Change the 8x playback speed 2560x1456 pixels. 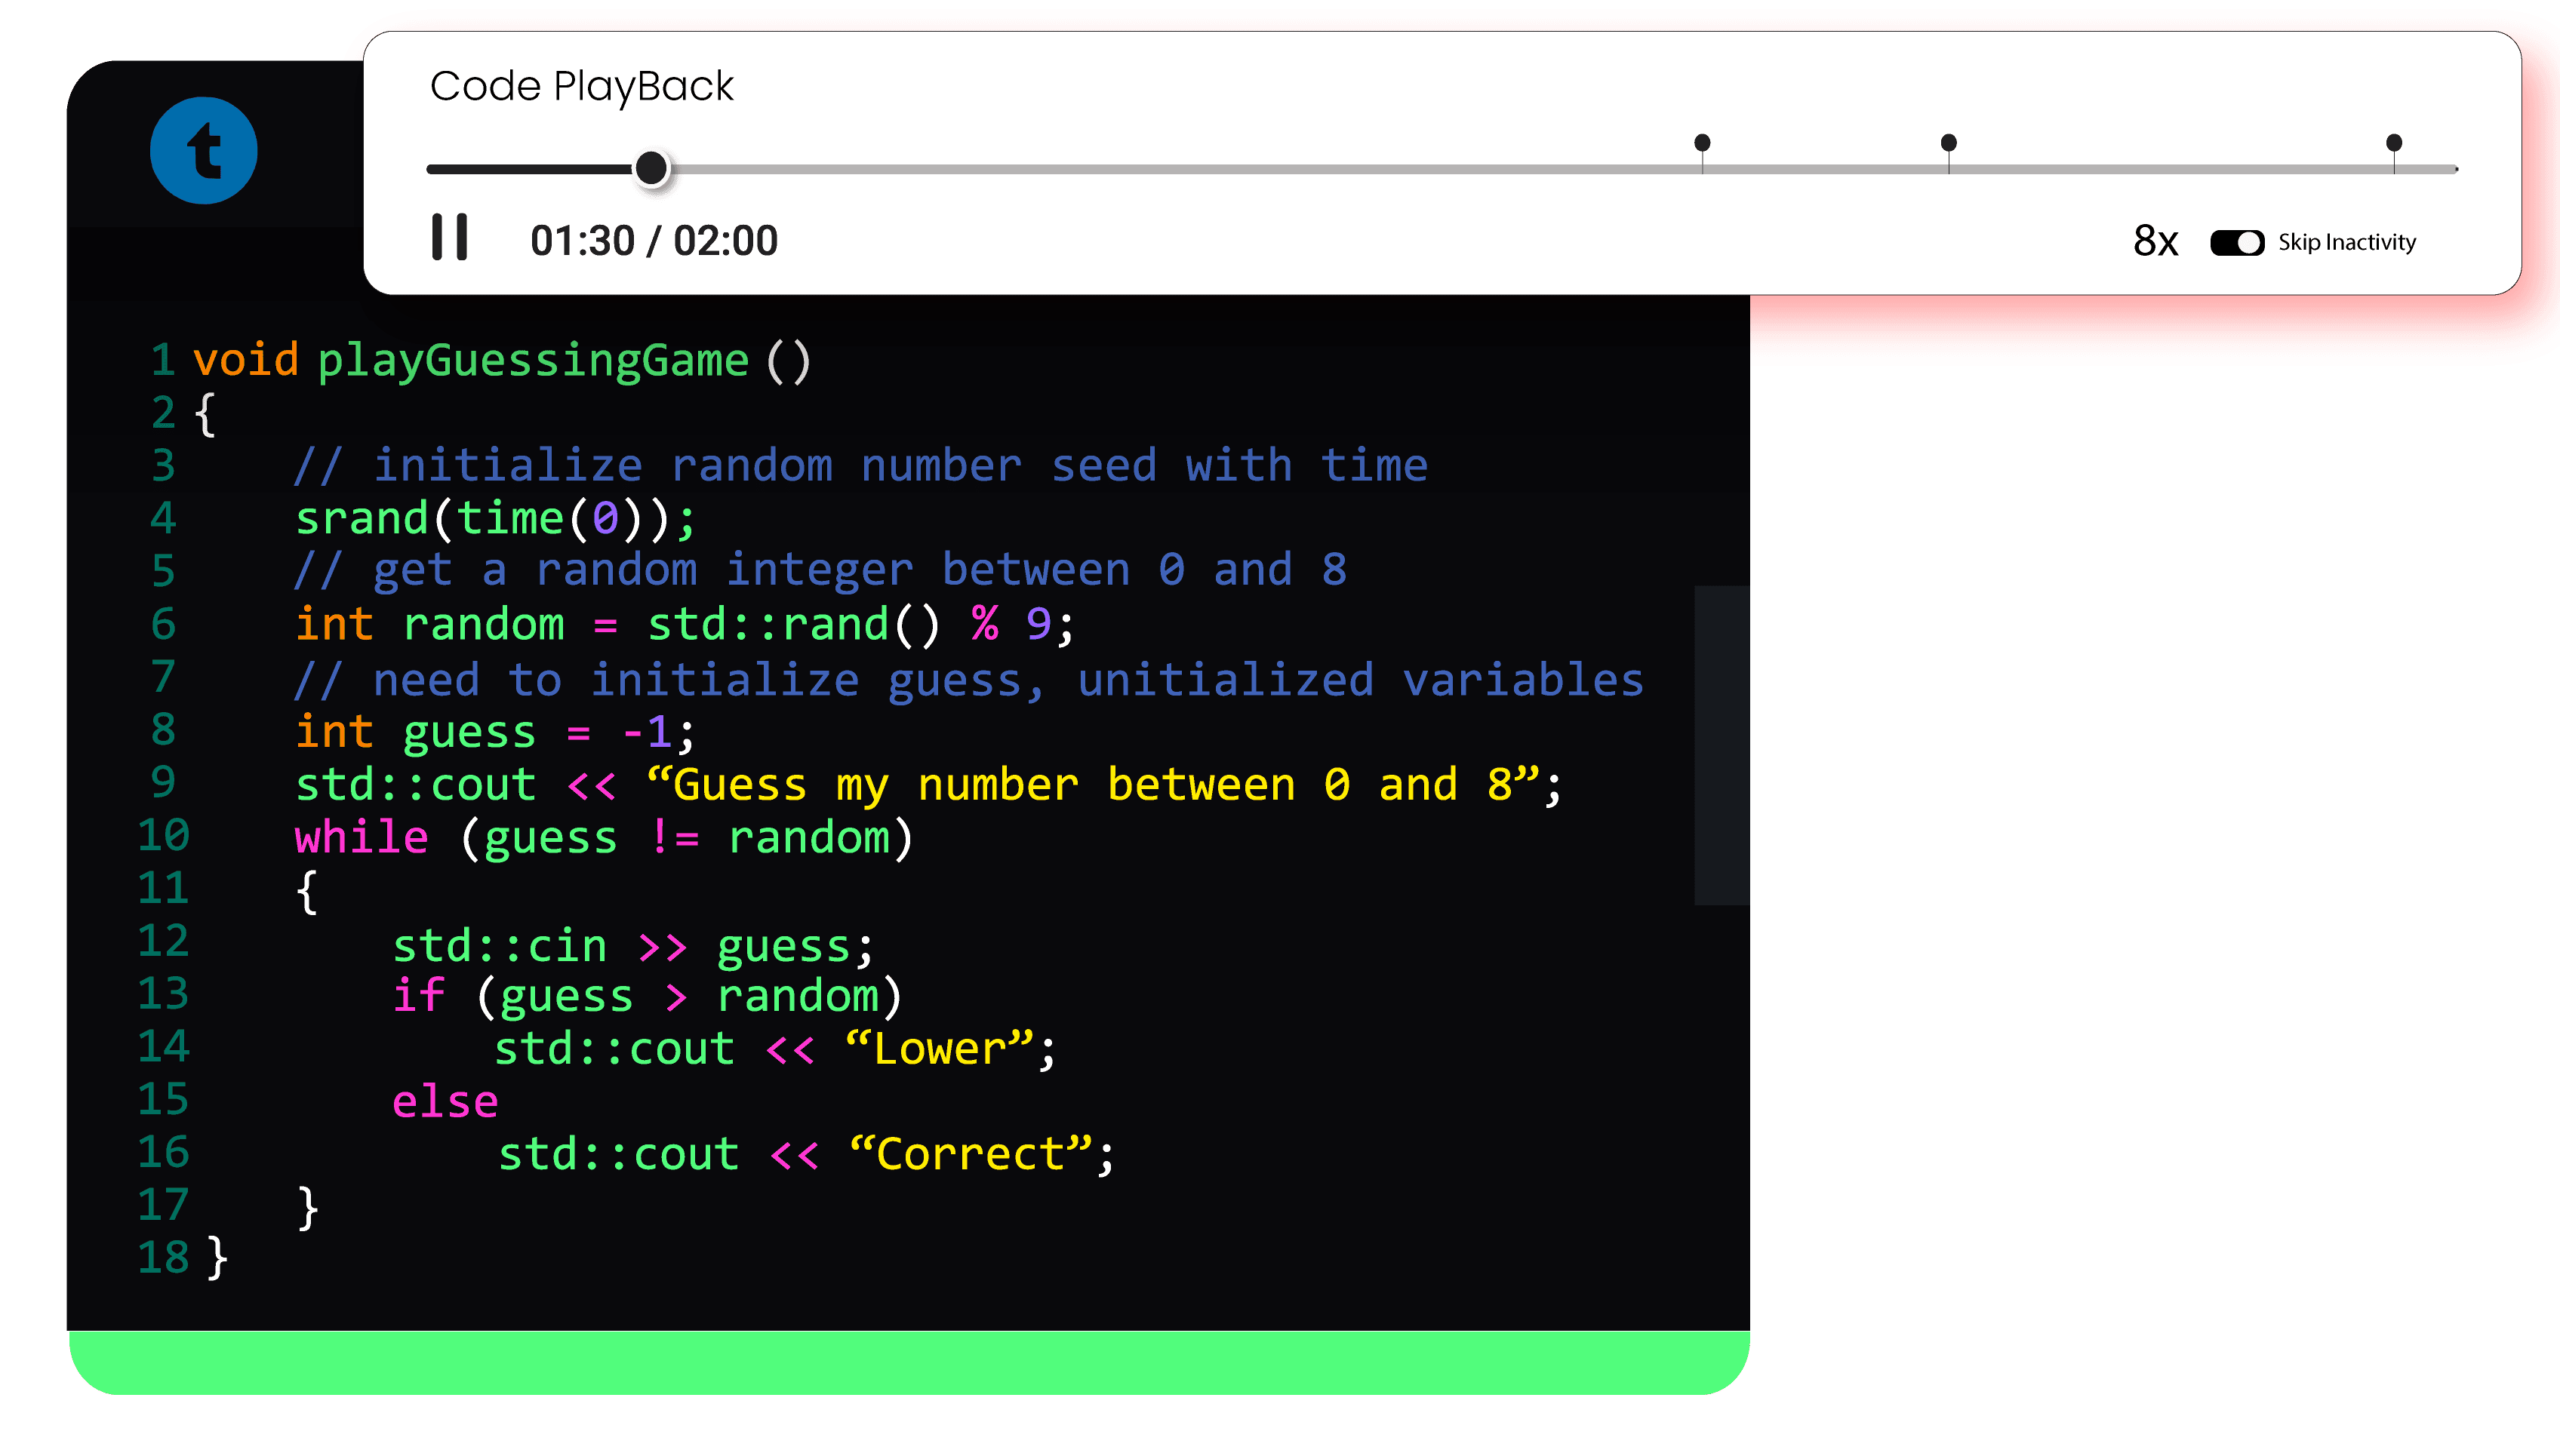coord(2155,241)
